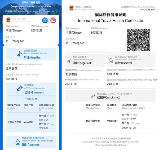Screen dimensions: 159x150
Task: Click the syringe icon on the printed certificate
Action: click(93, 96)
